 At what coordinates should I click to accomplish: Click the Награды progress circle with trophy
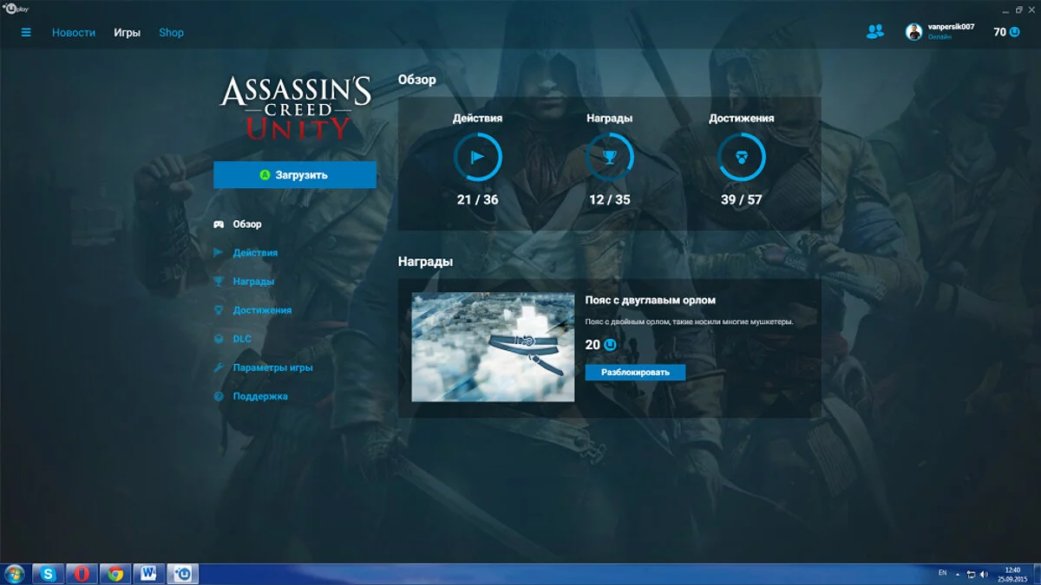click(609, 157)
